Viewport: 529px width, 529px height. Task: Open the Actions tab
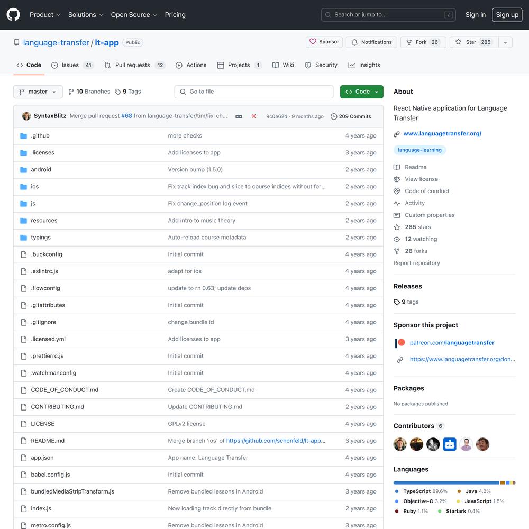click(x=191, y=65)
